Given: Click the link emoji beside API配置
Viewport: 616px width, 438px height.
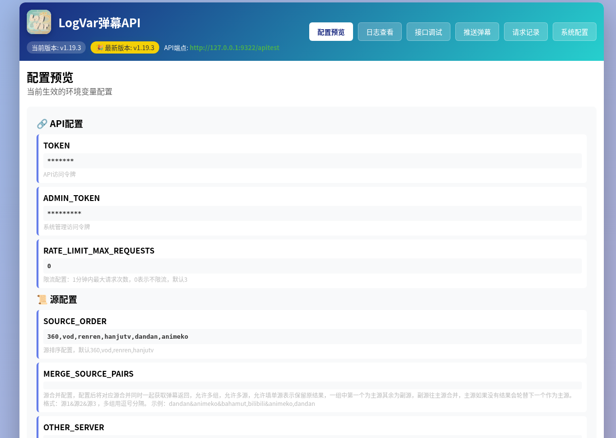Looking at the screenshot, I should 42,124.
